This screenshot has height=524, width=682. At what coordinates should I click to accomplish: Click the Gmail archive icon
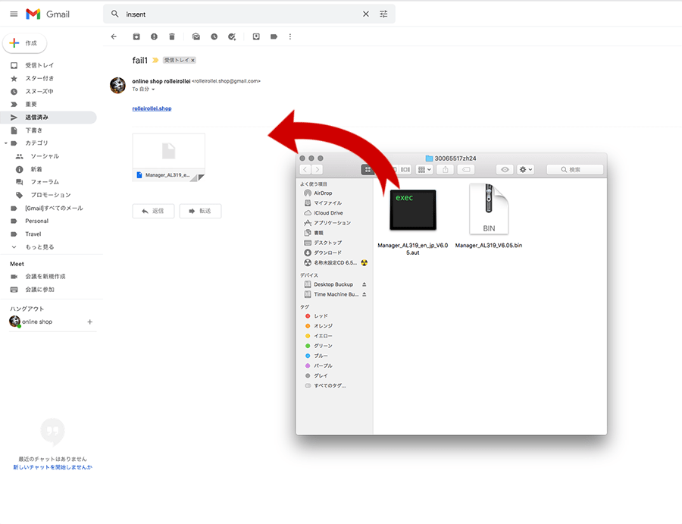136,36
